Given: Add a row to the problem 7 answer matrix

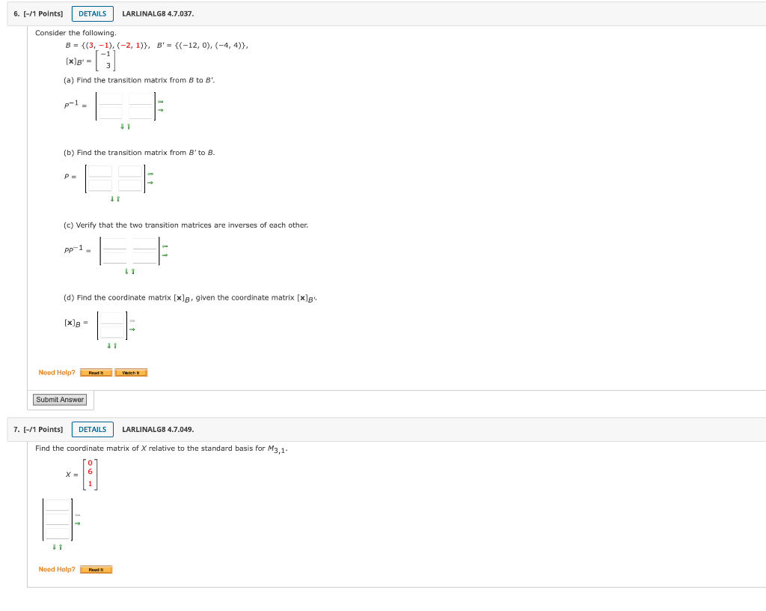Looking at the screenshot, I should (55, 547).
